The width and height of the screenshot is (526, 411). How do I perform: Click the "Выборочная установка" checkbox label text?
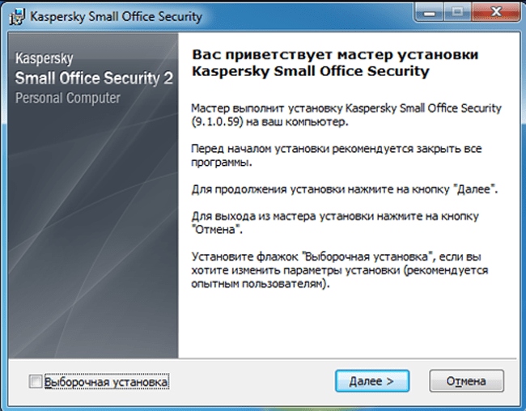tap(106, 380)
